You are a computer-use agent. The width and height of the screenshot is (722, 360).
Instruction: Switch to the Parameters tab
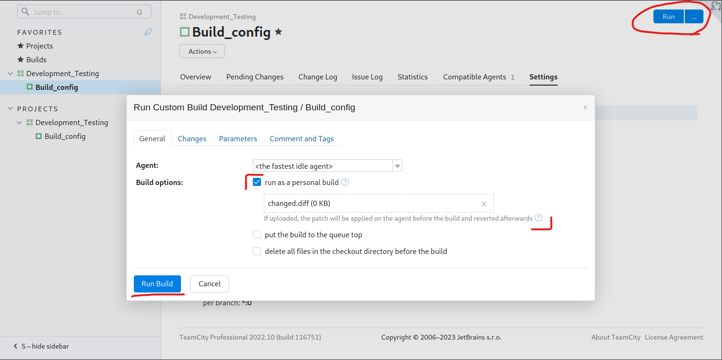238,138
